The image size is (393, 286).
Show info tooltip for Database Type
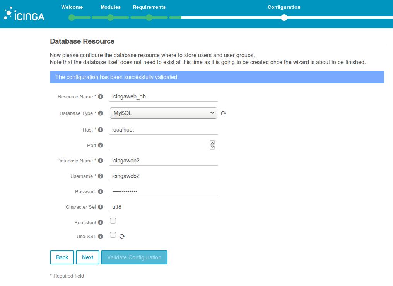point(100,113)
